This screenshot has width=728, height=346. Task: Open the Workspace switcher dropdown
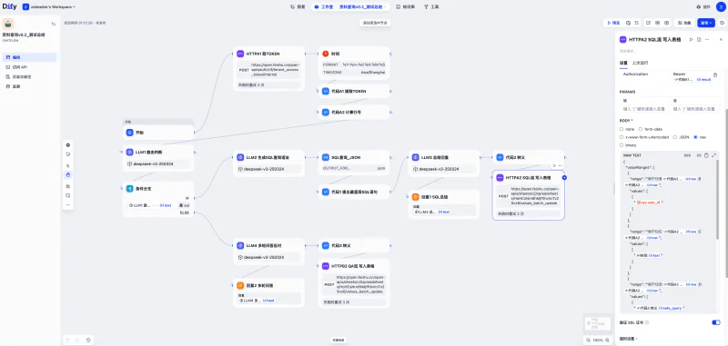(x=49, y=7)
